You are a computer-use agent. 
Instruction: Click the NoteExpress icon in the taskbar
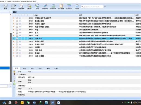(x=52, y=103)
